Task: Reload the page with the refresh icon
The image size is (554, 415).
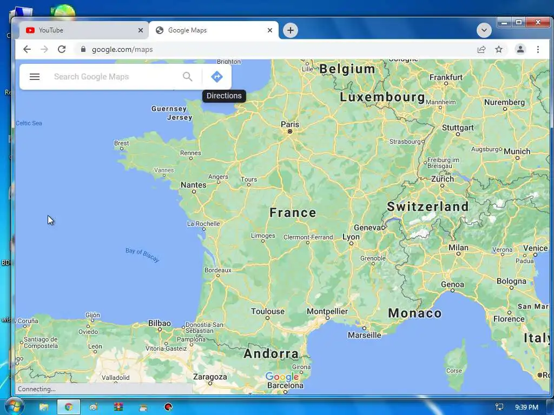Action: [62, 49]
